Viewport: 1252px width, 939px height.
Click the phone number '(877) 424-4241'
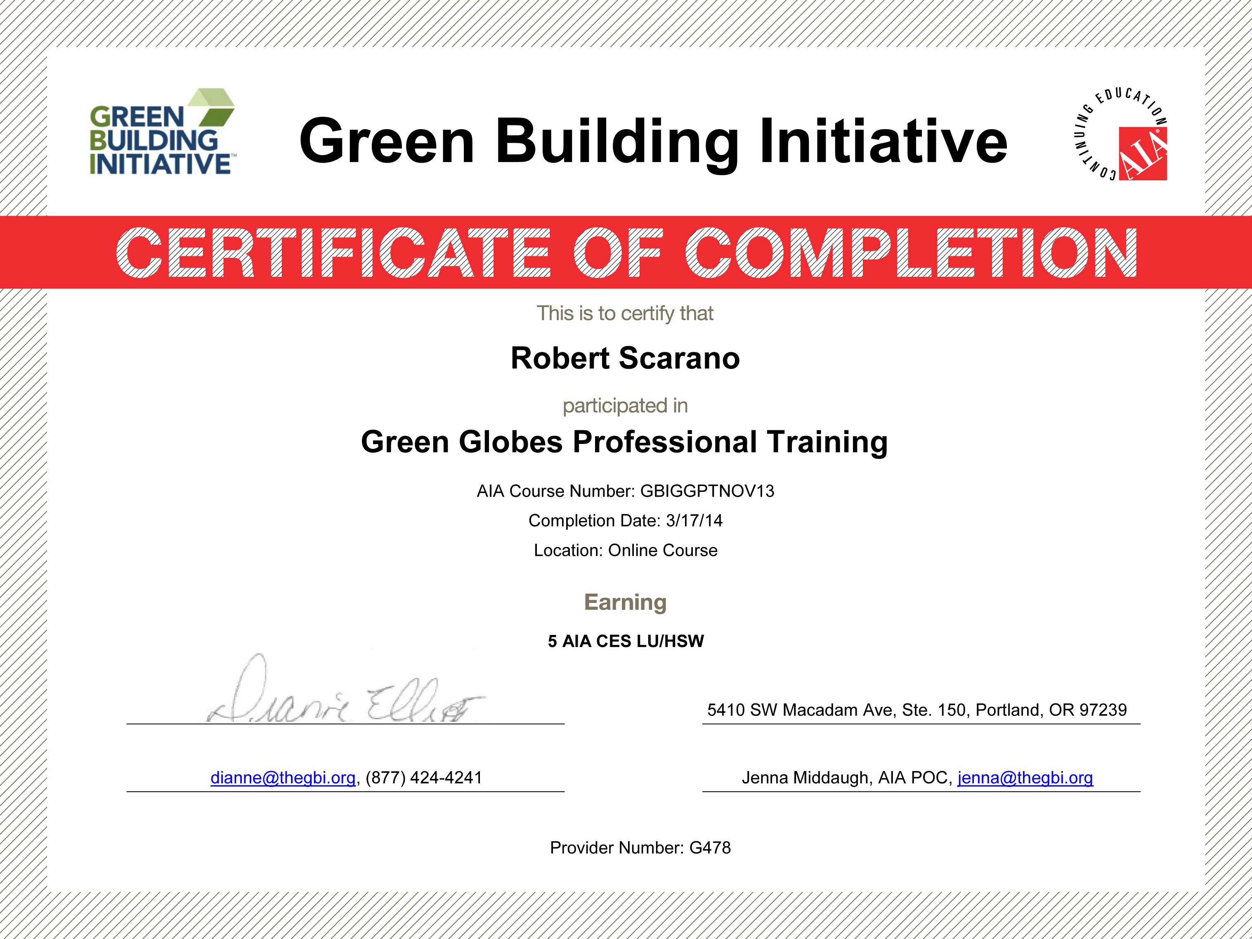tap(424, 778)
